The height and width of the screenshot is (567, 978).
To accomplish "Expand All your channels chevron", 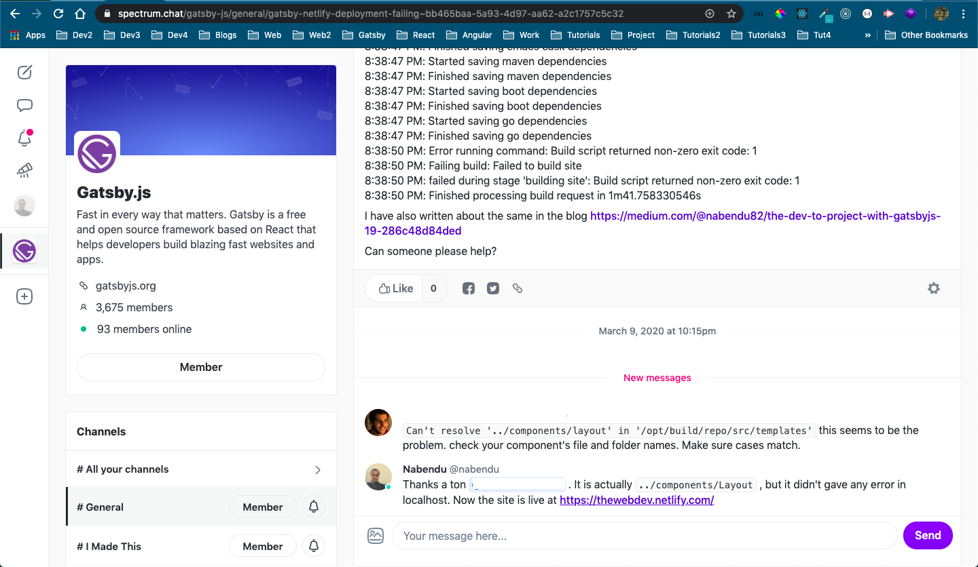I will tap(318, 469).
